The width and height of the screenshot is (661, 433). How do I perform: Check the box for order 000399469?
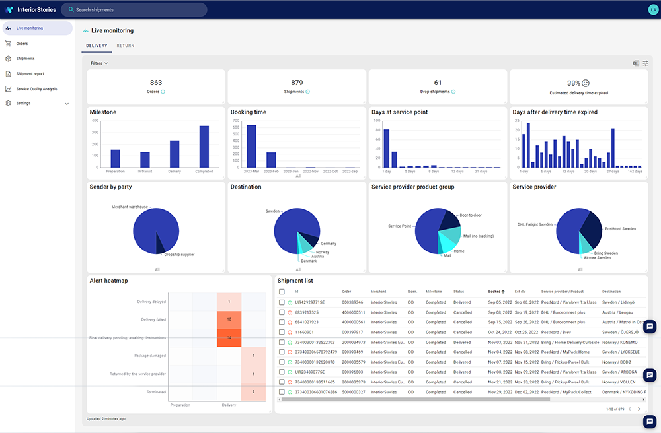click(282, 352)
